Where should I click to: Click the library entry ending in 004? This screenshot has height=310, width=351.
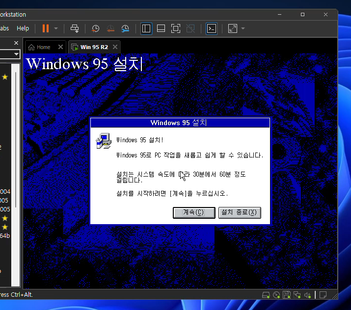click(5, 192)
